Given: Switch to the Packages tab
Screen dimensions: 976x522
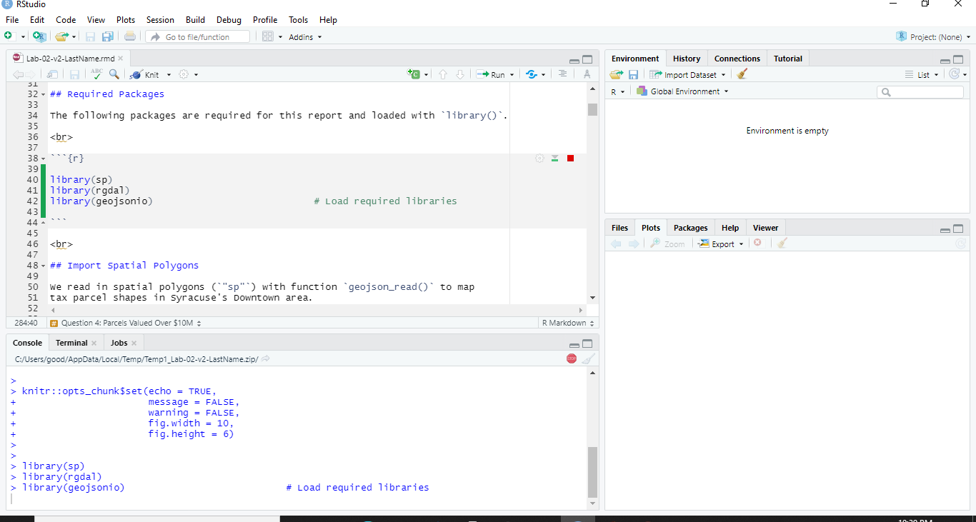Looking at the screenshot, I should tap(689, 227).
